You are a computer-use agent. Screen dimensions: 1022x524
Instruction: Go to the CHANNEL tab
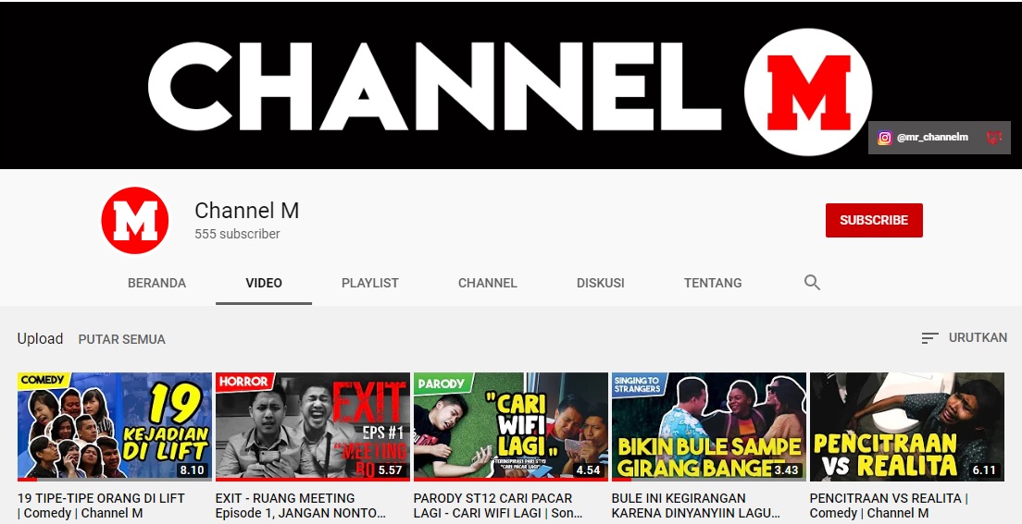(x=488, y=283)
